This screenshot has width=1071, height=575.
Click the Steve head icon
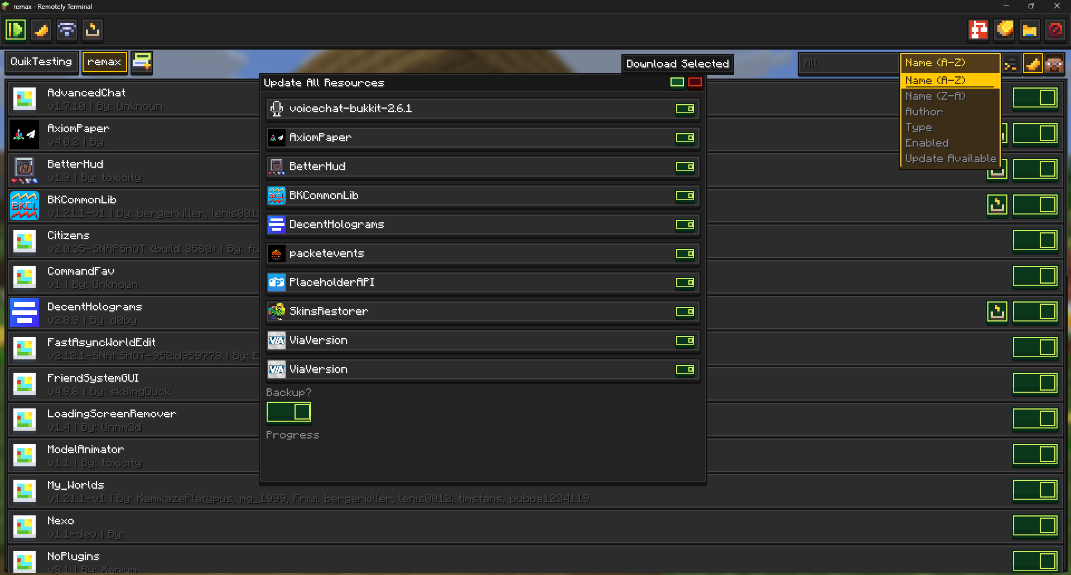click(1054, 64)
